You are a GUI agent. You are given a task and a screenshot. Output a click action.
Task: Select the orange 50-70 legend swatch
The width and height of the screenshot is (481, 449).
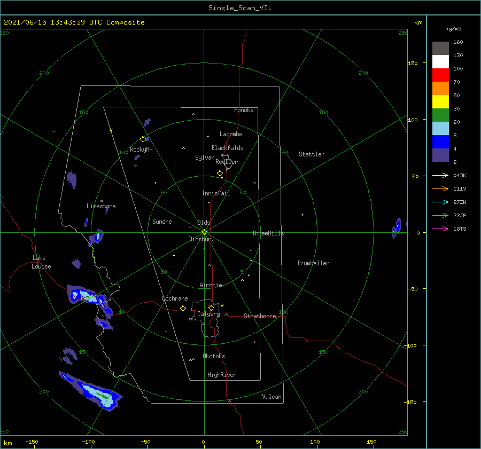pos(440,89)
